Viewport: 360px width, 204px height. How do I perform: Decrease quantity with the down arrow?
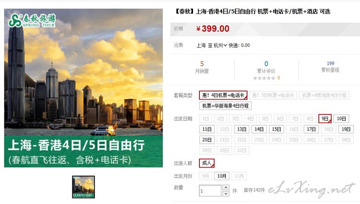coord(226,194)
